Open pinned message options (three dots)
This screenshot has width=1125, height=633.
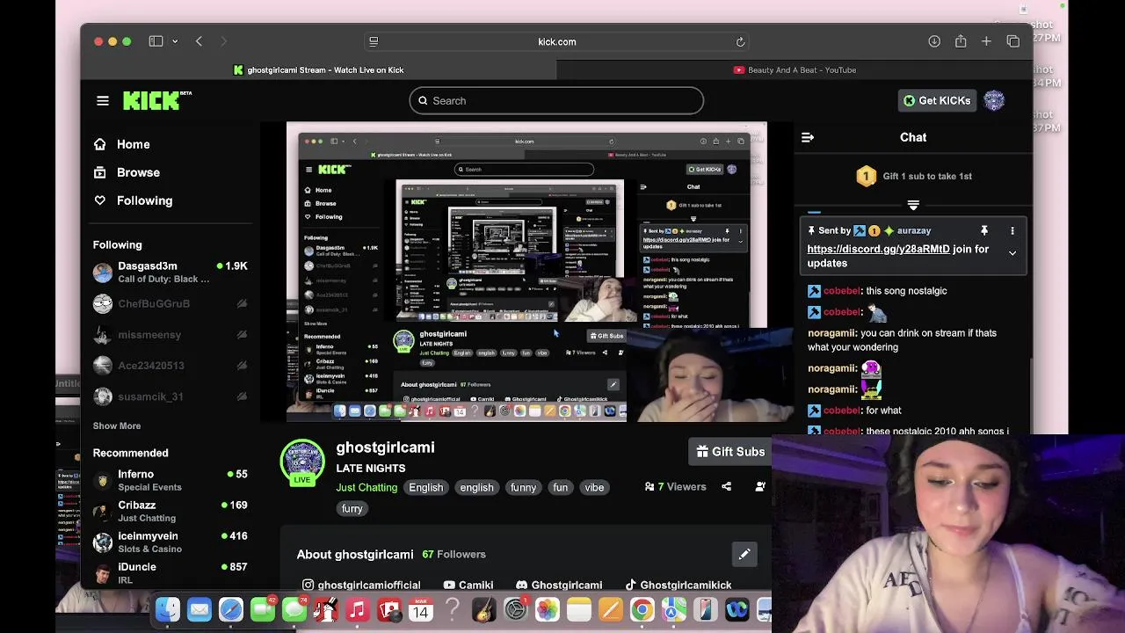[1012, 230]
